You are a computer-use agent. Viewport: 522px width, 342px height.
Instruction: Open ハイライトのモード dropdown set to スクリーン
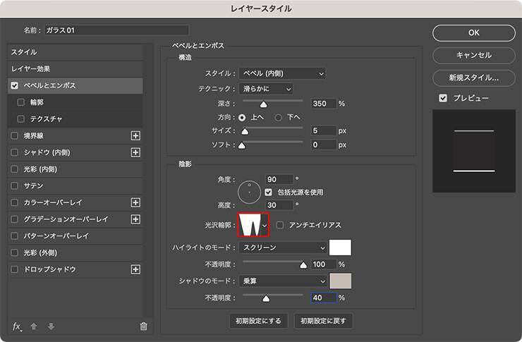(284, 248)
